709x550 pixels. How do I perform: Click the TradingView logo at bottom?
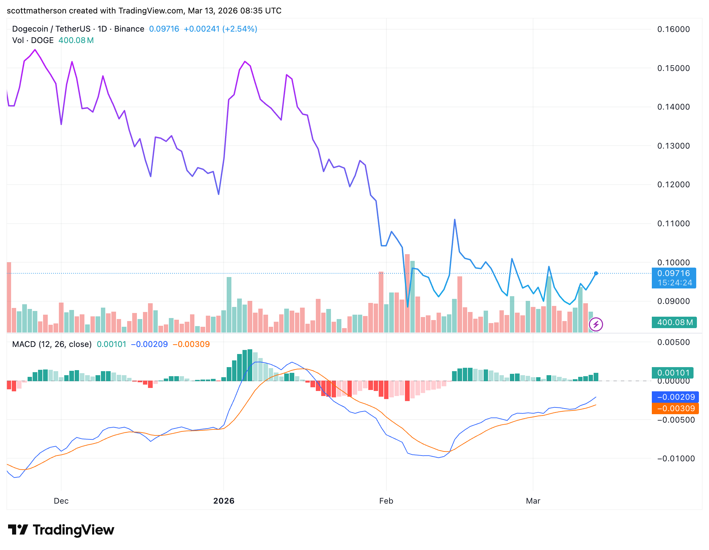pyautogui.click(x=61, y=530)
